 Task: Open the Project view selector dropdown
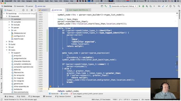pos(10,10)
